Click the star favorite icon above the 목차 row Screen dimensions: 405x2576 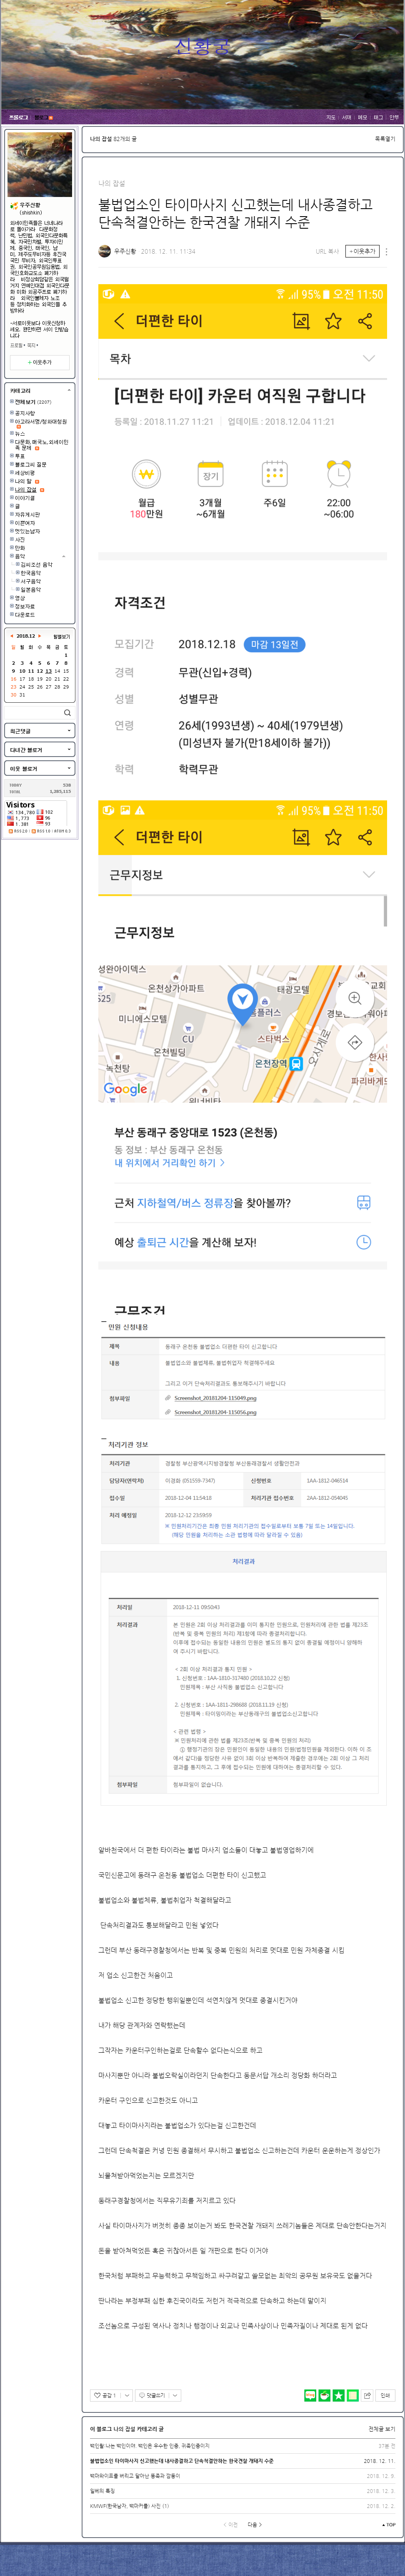[333, 321]
